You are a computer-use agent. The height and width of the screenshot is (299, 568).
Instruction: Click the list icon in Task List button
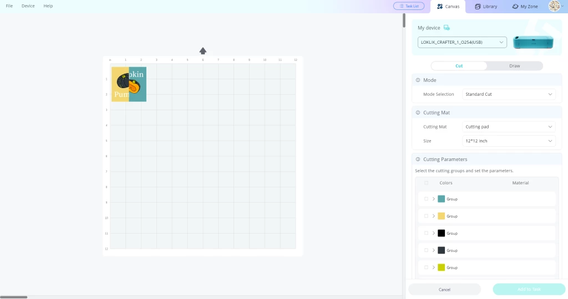pos(402,6)
